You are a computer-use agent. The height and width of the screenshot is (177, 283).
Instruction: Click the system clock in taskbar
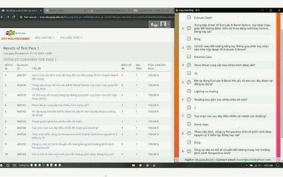pos(268,165)
